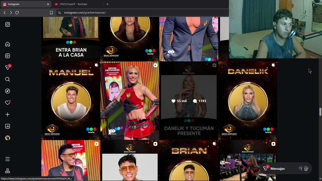Click the bookmark icon in address bar

coord(51,13)
